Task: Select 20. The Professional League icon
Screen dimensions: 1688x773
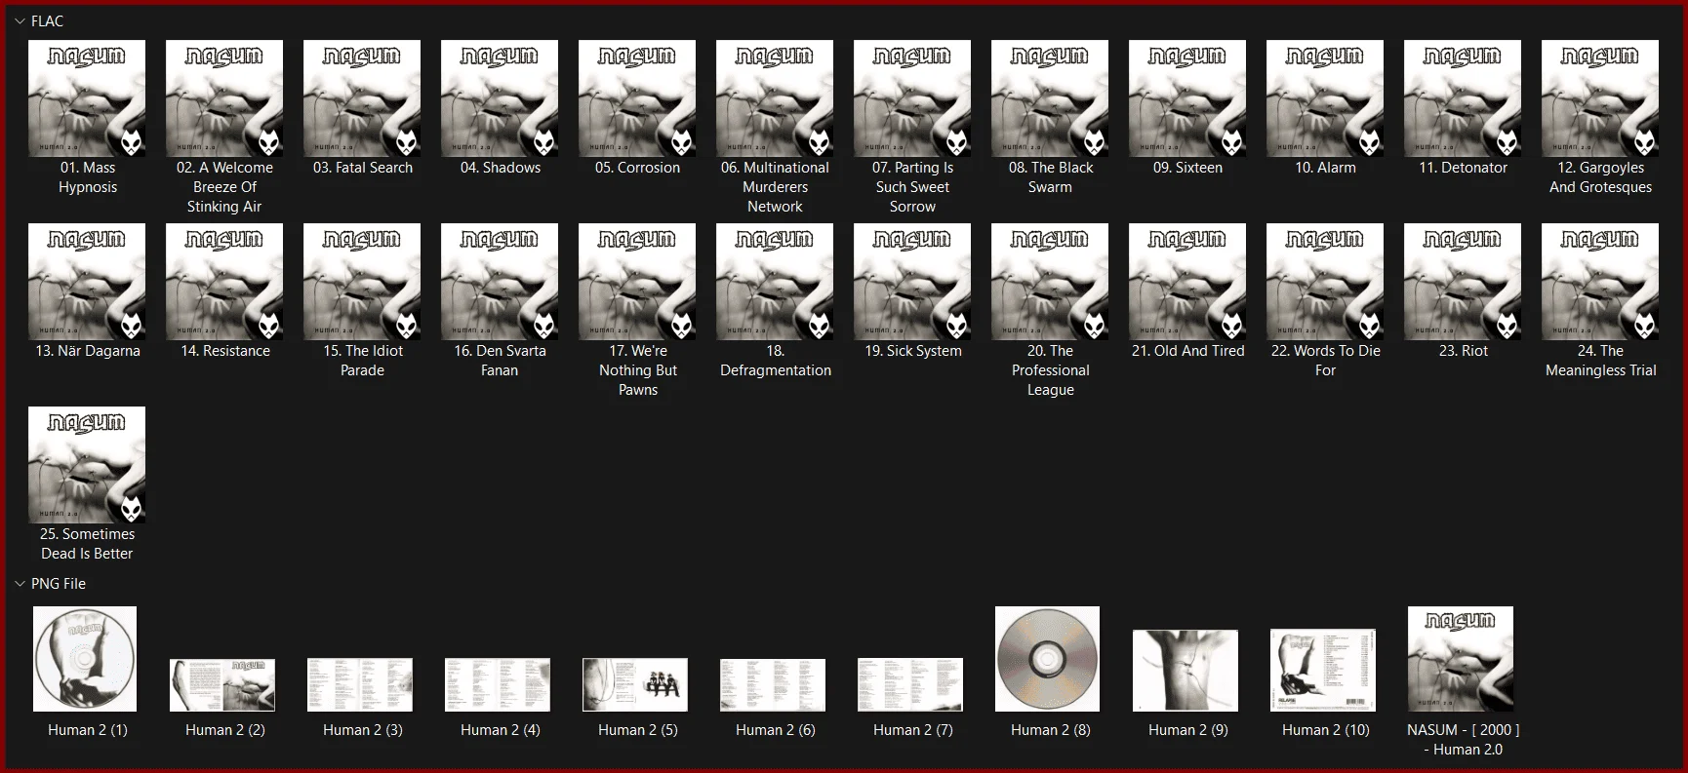Action: [x=1050, y=282]
